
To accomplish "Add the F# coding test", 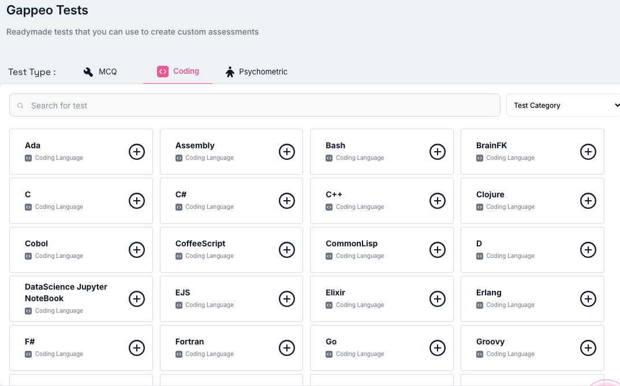I will [136, 348].
